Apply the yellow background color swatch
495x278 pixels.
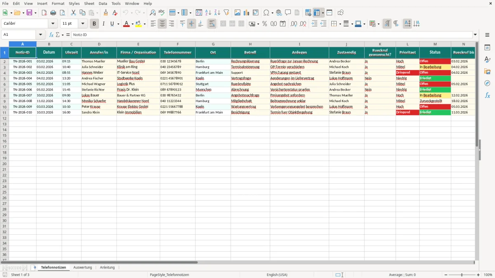[x=138, y=24]
